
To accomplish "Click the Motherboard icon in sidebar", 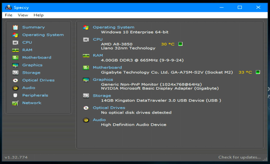I will (x=15, y=58).
